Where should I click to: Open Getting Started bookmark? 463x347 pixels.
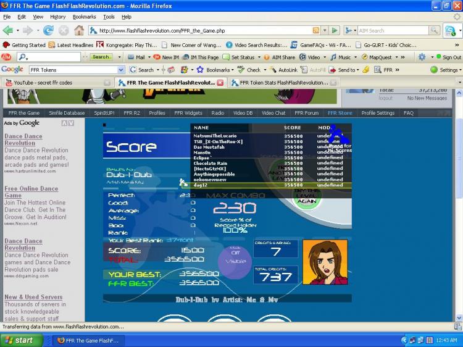pos(24,45)
